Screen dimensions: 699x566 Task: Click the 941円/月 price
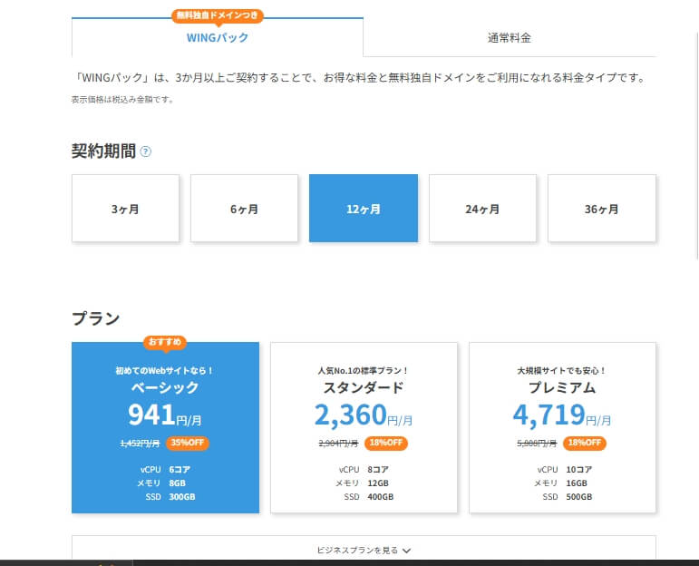point(165,416)
